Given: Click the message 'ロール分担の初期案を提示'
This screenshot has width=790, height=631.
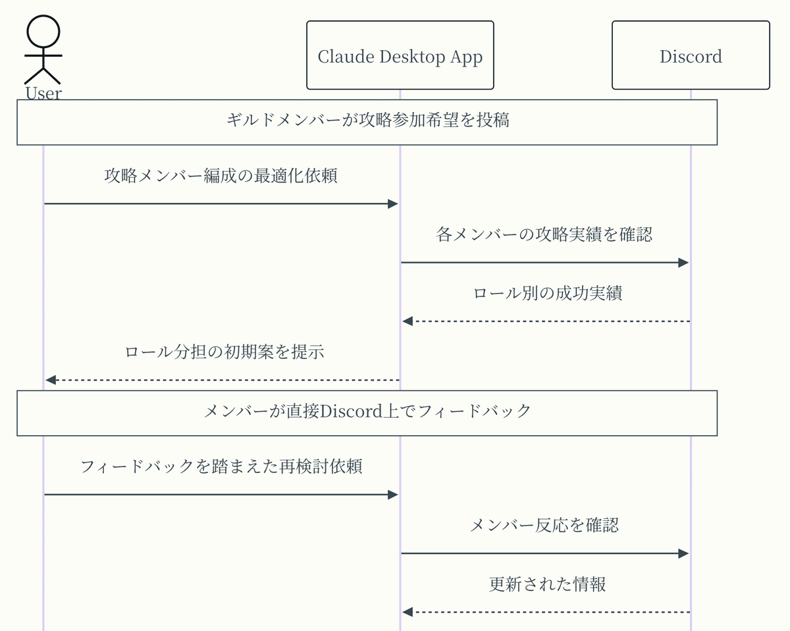Looking at the screenshot, I should (224, 352).
